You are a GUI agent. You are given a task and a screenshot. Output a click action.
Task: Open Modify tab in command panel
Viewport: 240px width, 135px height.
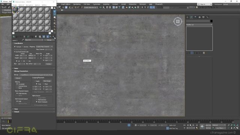tap(192, 17)
